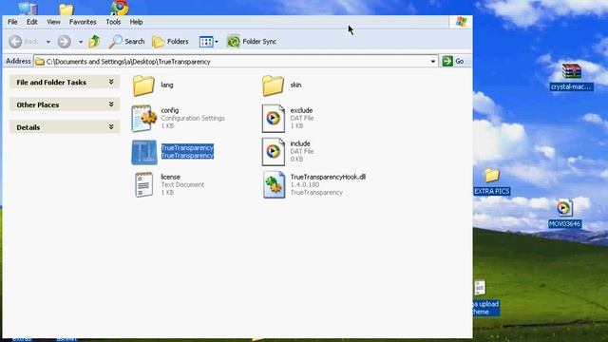The width and height of the screenshot is (608, 342).
Task: Select the config settings file icon
Action: pos(143,118)
